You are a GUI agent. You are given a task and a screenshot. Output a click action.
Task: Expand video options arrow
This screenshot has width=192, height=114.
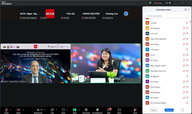[x=23, y=110]
